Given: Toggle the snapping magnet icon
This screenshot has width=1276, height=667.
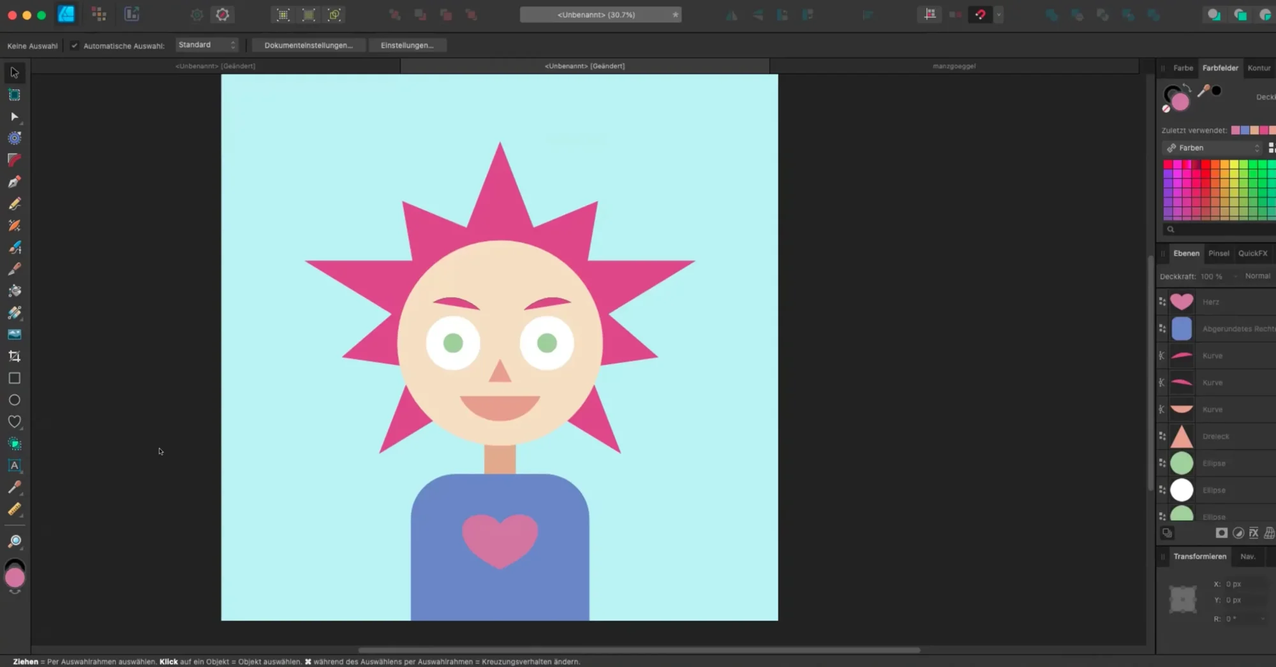Looking at the screenshot, I should coord(981,14).
